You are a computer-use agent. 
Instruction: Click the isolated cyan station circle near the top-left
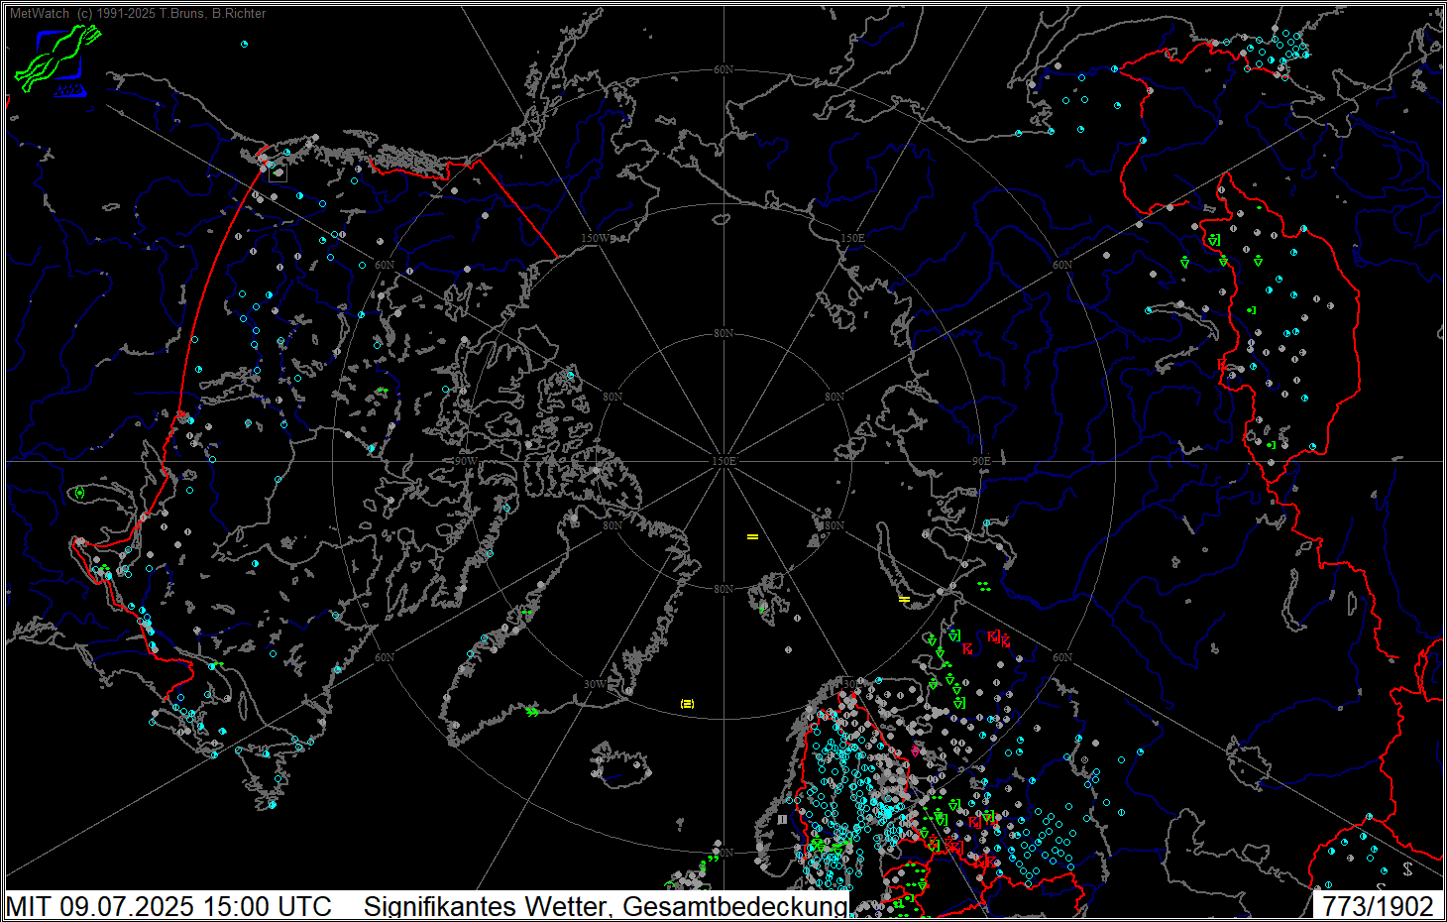[244, 44]
